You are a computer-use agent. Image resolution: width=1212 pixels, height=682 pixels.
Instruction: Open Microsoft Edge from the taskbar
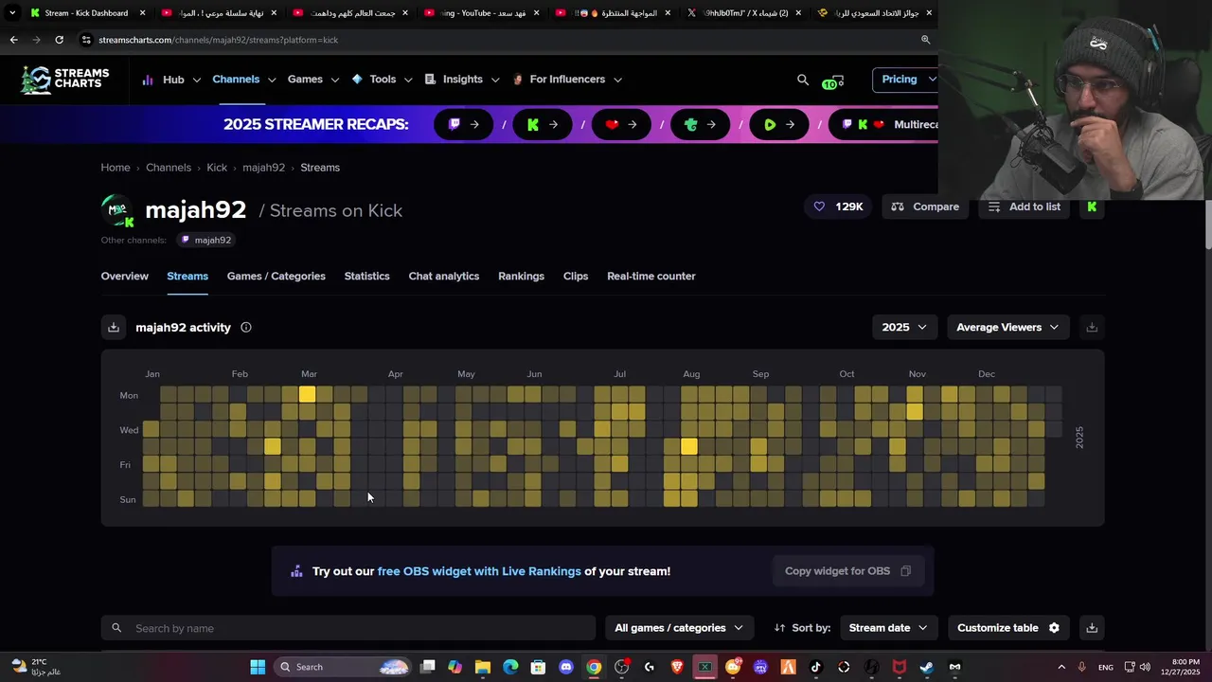click(x=510, y=667)
